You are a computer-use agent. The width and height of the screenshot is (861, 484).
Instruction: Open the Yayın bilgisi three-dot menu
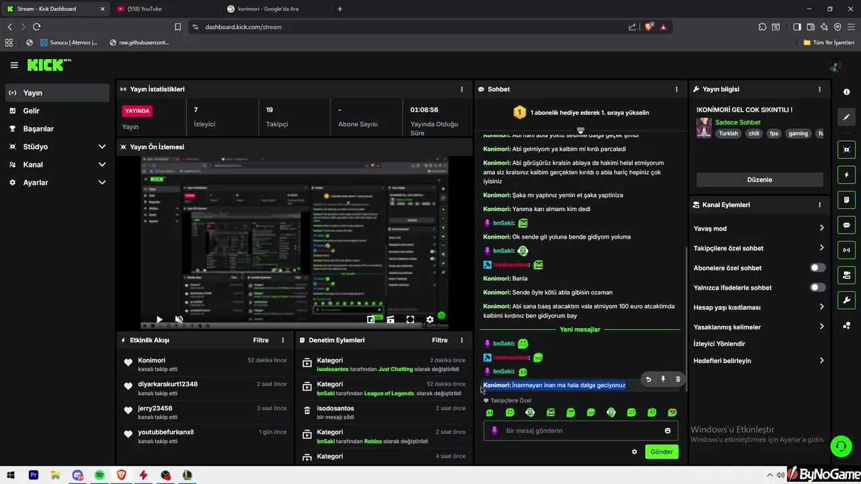819,89
